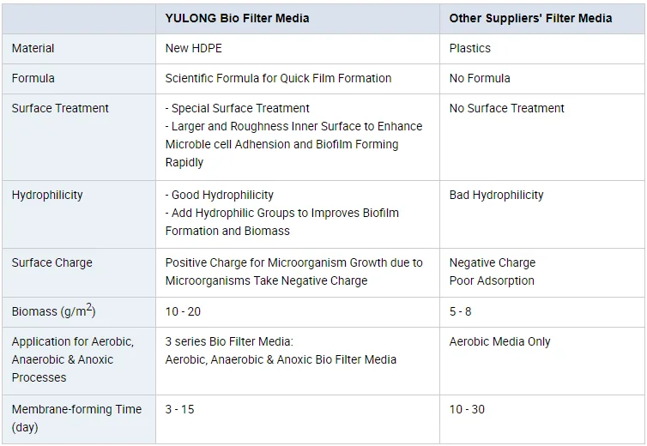Image resolution: width=647 pixels, height=446 pixels.
Task: Click the "No Surface Treatment" cell
Action: [x=506, y=108]
